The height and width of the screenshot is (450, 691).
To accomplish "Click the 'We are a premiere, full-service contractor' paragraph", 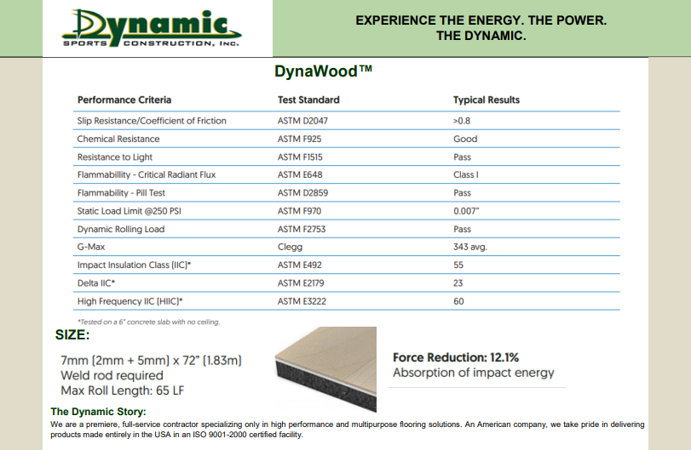I will (348, 430).
